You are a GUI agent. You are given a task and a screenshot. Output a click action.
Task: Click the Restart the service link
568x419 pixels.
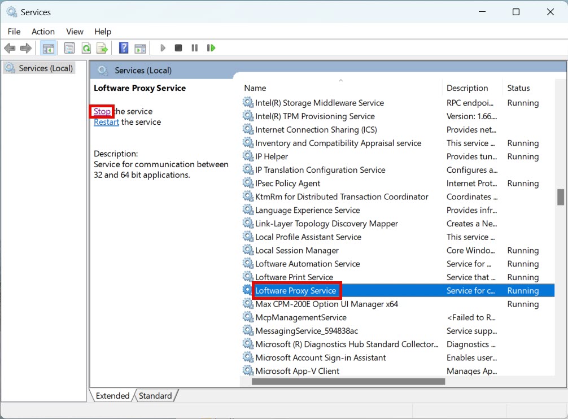(106, 122)
